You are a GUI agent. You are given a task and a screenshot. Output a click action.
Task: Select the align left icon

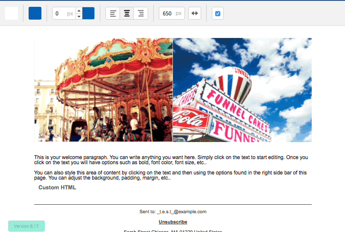click(x=113, y=13)
